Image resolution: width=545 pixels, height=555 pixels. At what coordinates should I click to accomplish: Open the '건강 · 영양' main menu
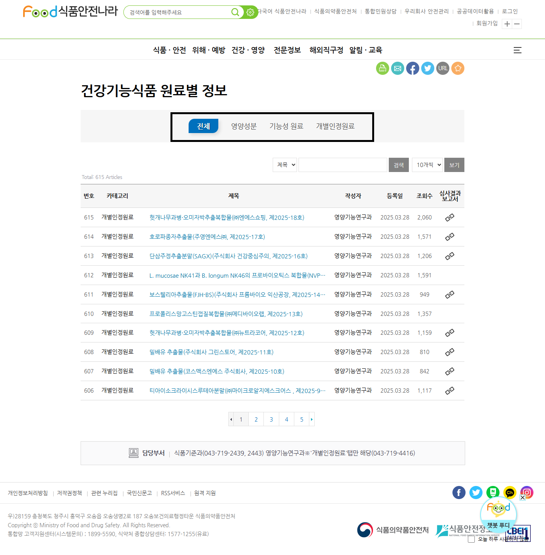248,50
